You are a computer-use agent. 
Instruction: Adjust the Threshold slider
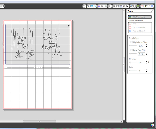point(133,62)
